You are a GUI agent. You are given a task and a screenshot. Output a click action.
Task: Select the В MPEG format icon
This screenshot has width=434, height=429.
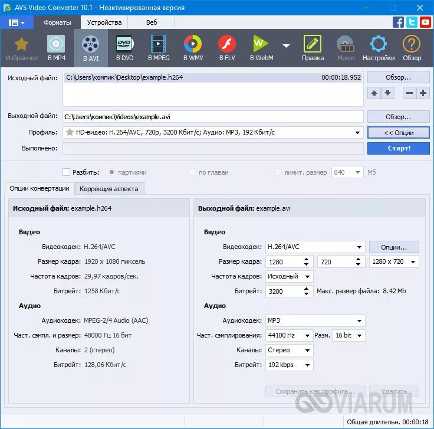click(159, 48)
